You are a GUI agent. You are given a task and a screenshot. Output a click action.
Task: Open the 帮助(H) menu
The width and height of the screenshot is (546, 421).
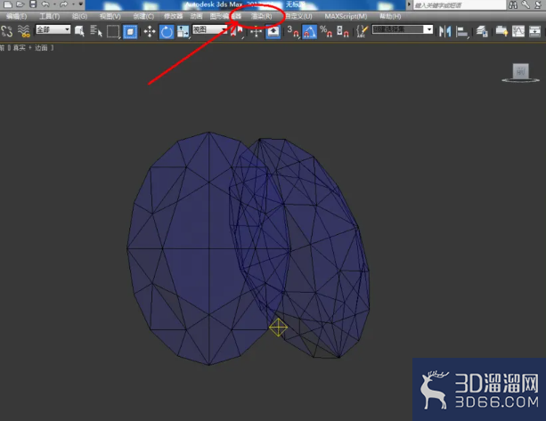click(390, 16)
